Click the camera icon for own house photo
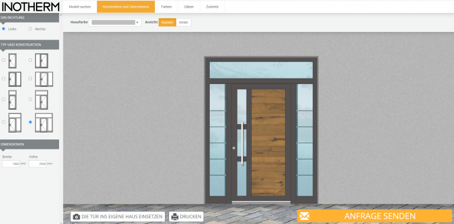 click(76, 217)
